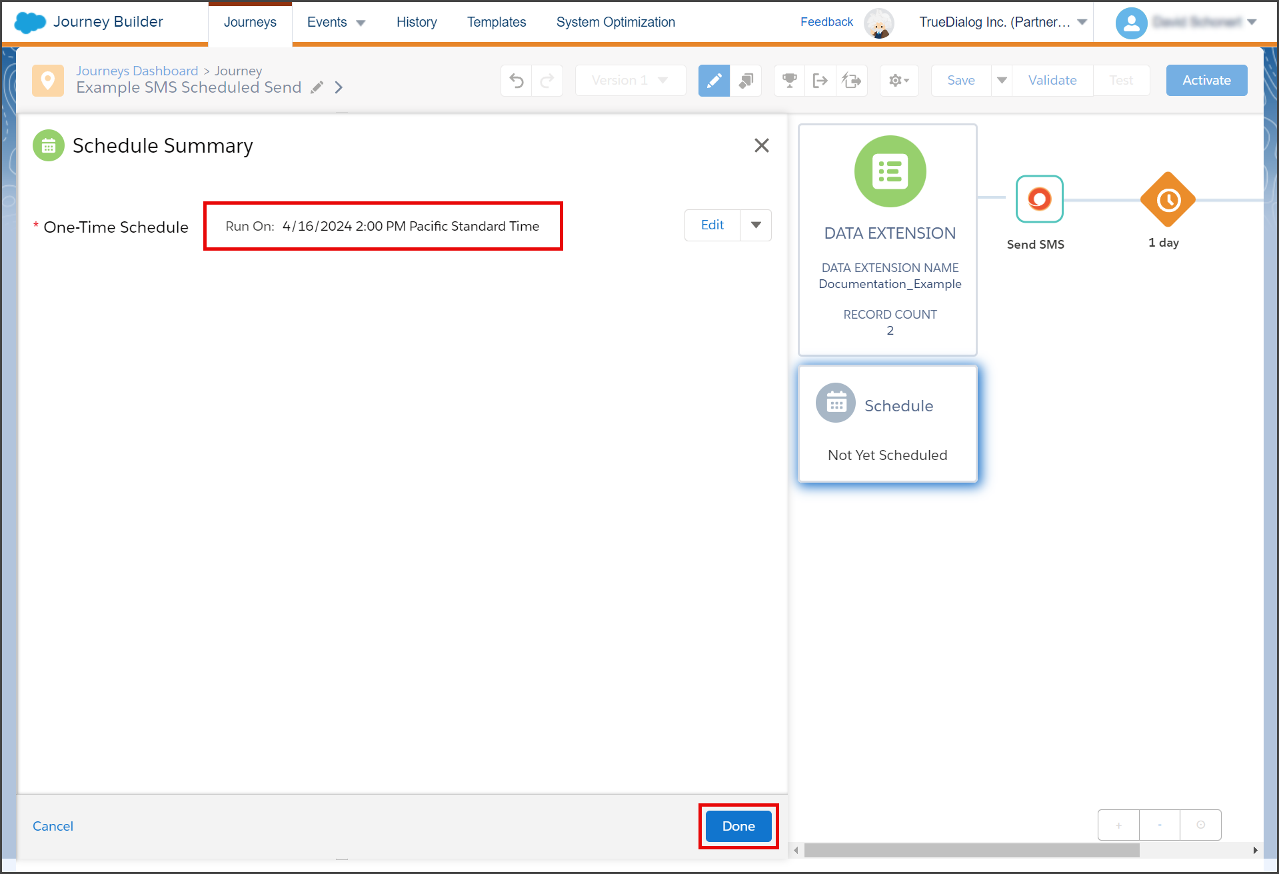Click the horizontal canvas scrollbar
1279x874 pixels.
(x=971, y=850)
